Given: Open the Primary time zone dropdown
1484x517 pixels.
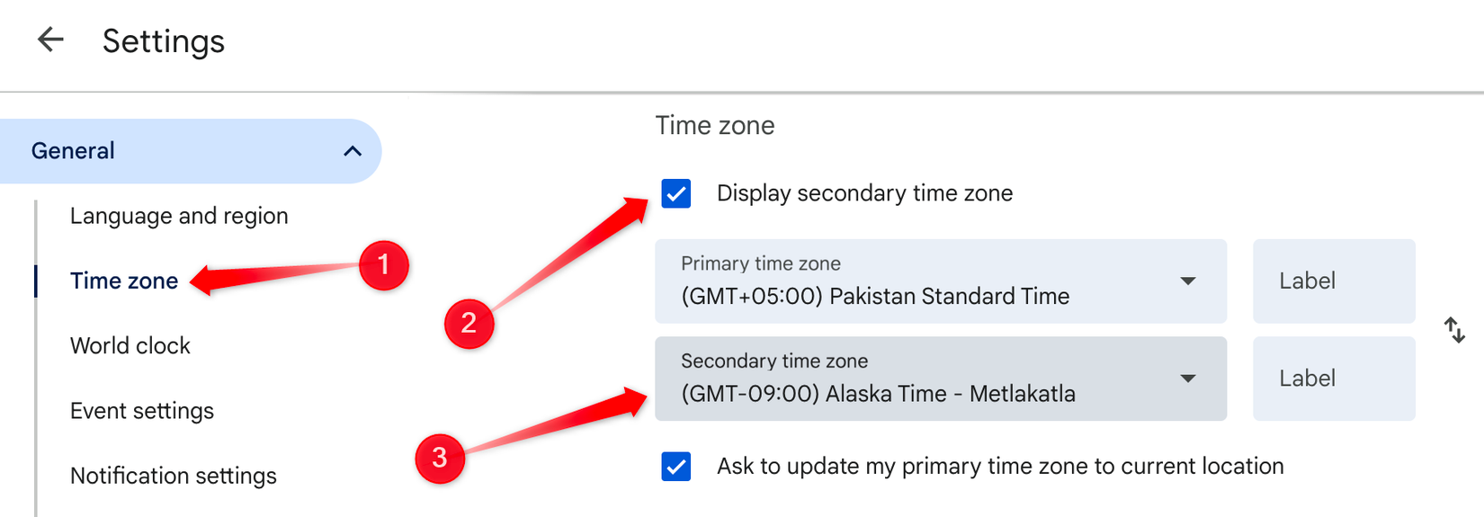Looking at the screenshot, I should (940, 281).
